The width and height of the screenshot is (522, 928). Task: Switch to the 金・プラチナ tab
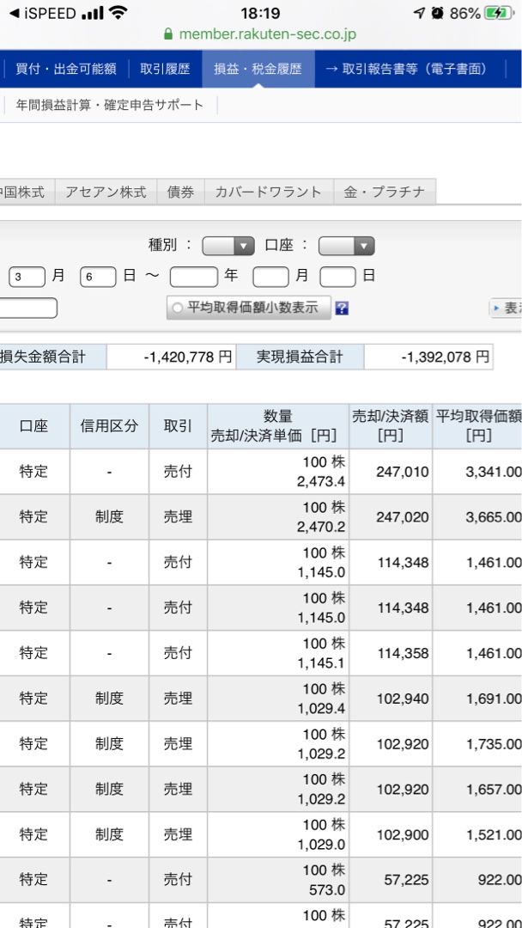[x=384, y=192]
